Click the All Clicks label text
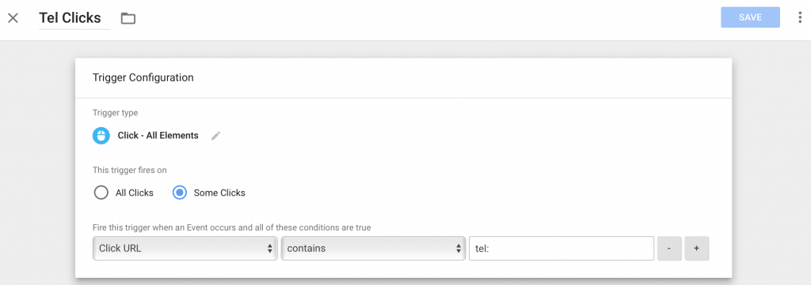The height and width of the screenshot is (285, 811). point(135,193)
